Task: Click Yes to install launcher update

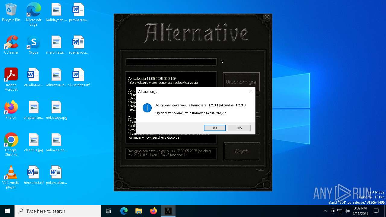Action: (215, 128)
